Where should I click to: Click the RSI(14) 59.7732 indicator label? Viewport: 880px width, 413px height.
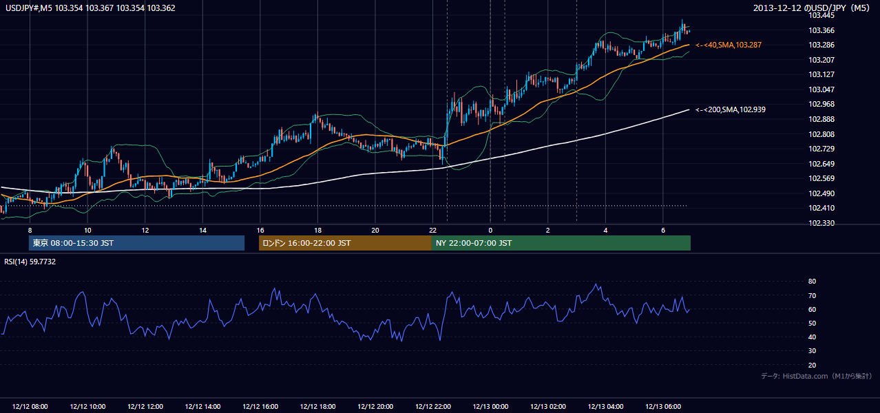point(30,262)
